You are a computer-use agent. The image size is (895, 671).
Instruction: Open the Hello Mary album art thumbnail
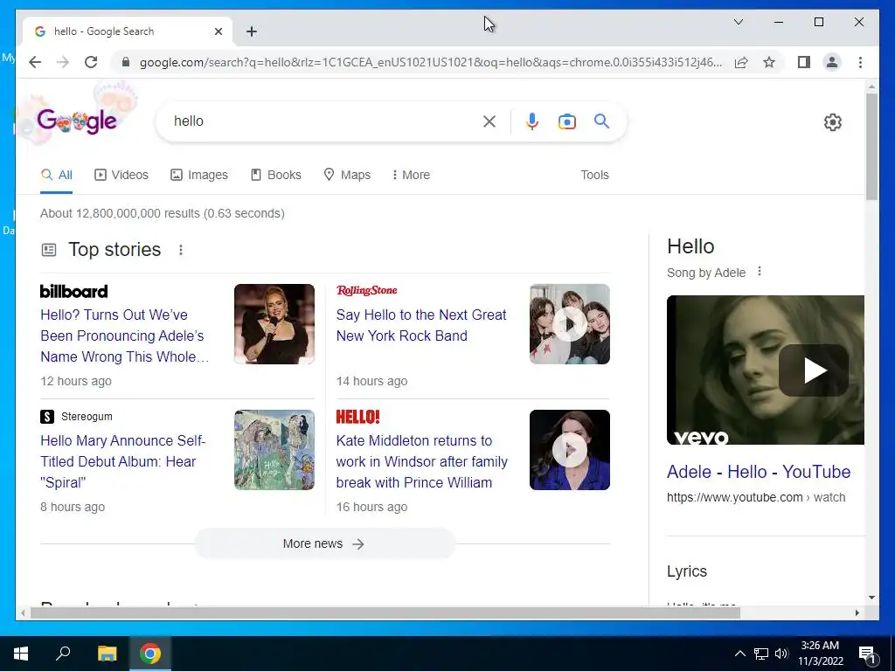point(274,450)
